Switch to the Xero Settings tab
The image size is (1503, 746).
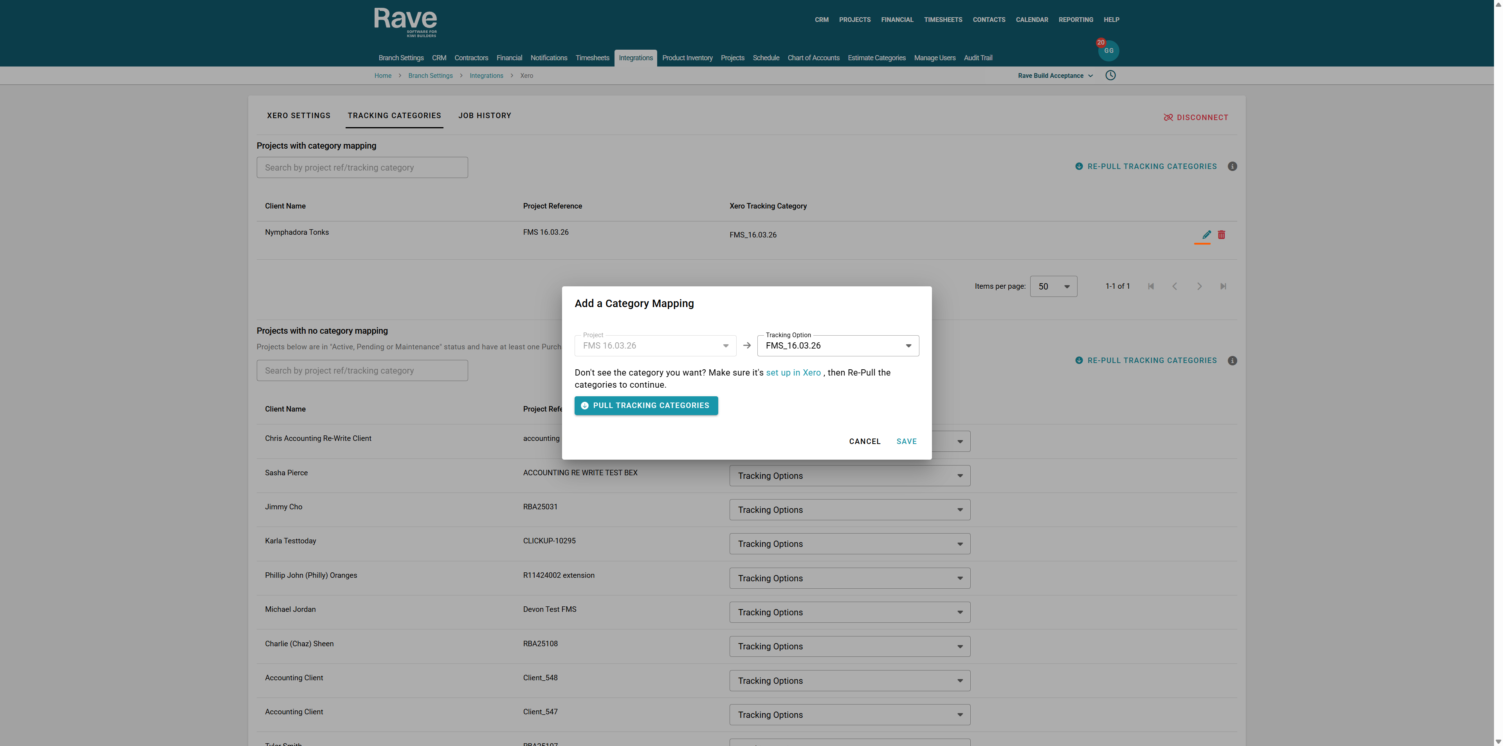(299, 115)
